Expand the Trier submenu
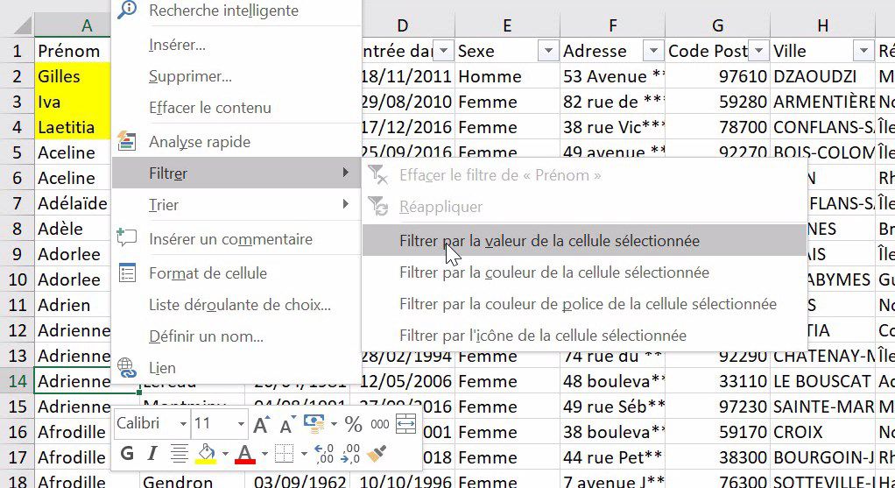Image resolution: width=895 pixels, height=488 pixels. tap(236, 205)
